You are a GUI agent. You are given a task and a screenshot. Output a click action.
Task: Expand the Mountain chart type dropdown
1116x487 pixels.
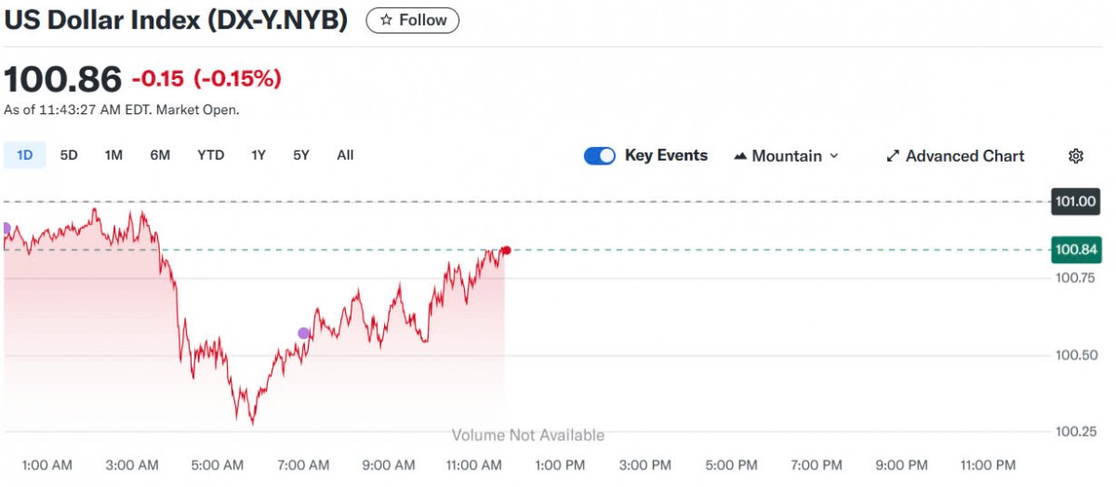[x=786, y=156]
